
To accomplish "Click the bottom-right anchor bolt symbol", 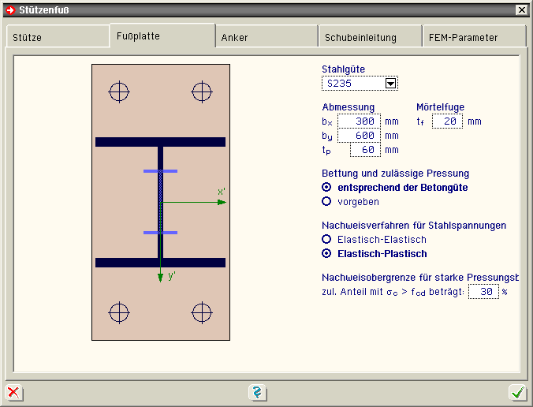I will 202,312.
